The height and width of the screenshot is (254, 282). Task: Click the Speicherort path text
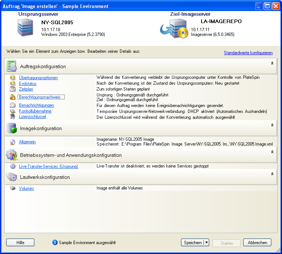184,144
